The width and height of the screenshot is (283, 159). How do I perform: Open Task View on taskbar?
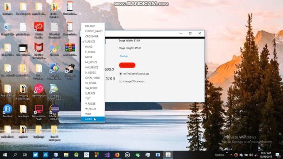click(x=25, y=155)
